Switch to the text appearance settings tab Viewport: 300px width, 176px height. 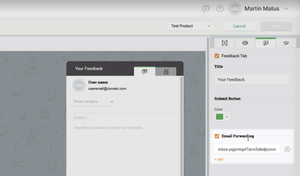click(x=224, y=43)
